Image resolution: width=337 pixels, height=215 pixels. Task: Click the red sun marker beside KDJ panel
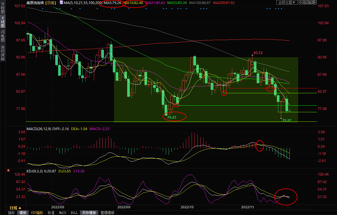click(x=8, y=171)
